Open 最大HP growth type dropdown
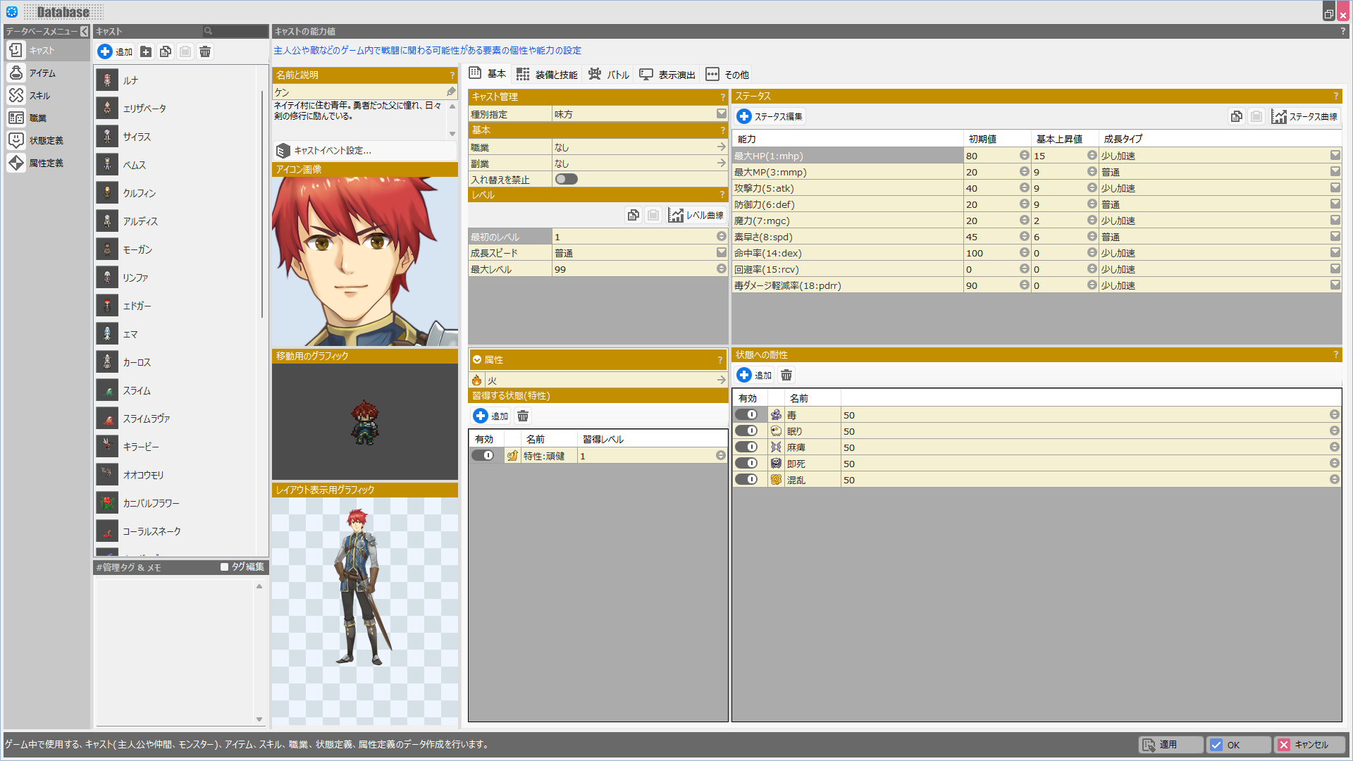The image size is (1353, 761). tap(1335, 156)
